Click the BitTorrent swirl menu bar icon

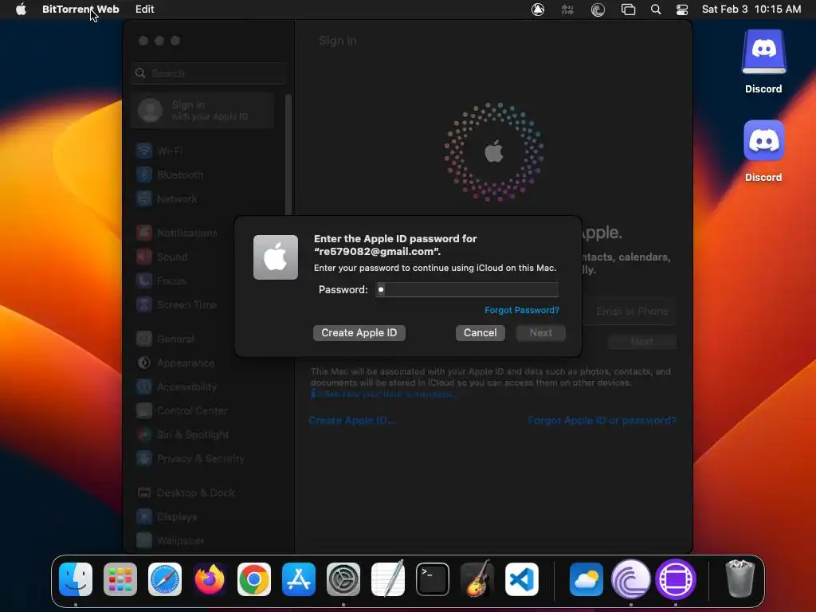(x=598, y=10)
